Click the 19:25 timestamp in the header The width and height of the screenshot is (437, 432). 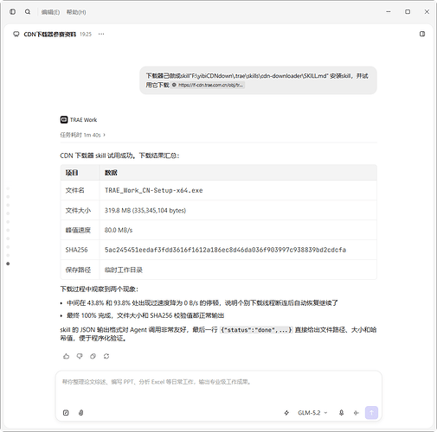coord(86,35)
